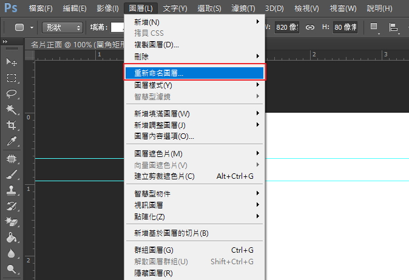The image size is (409, 280).
Task: Open the 說明(H) menu
Action: point(379,8)
